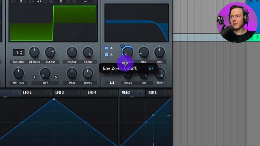Decrease unison voices with down arrow
The width and height of the screenshot is (260, 146).
(x=21, y=54)
